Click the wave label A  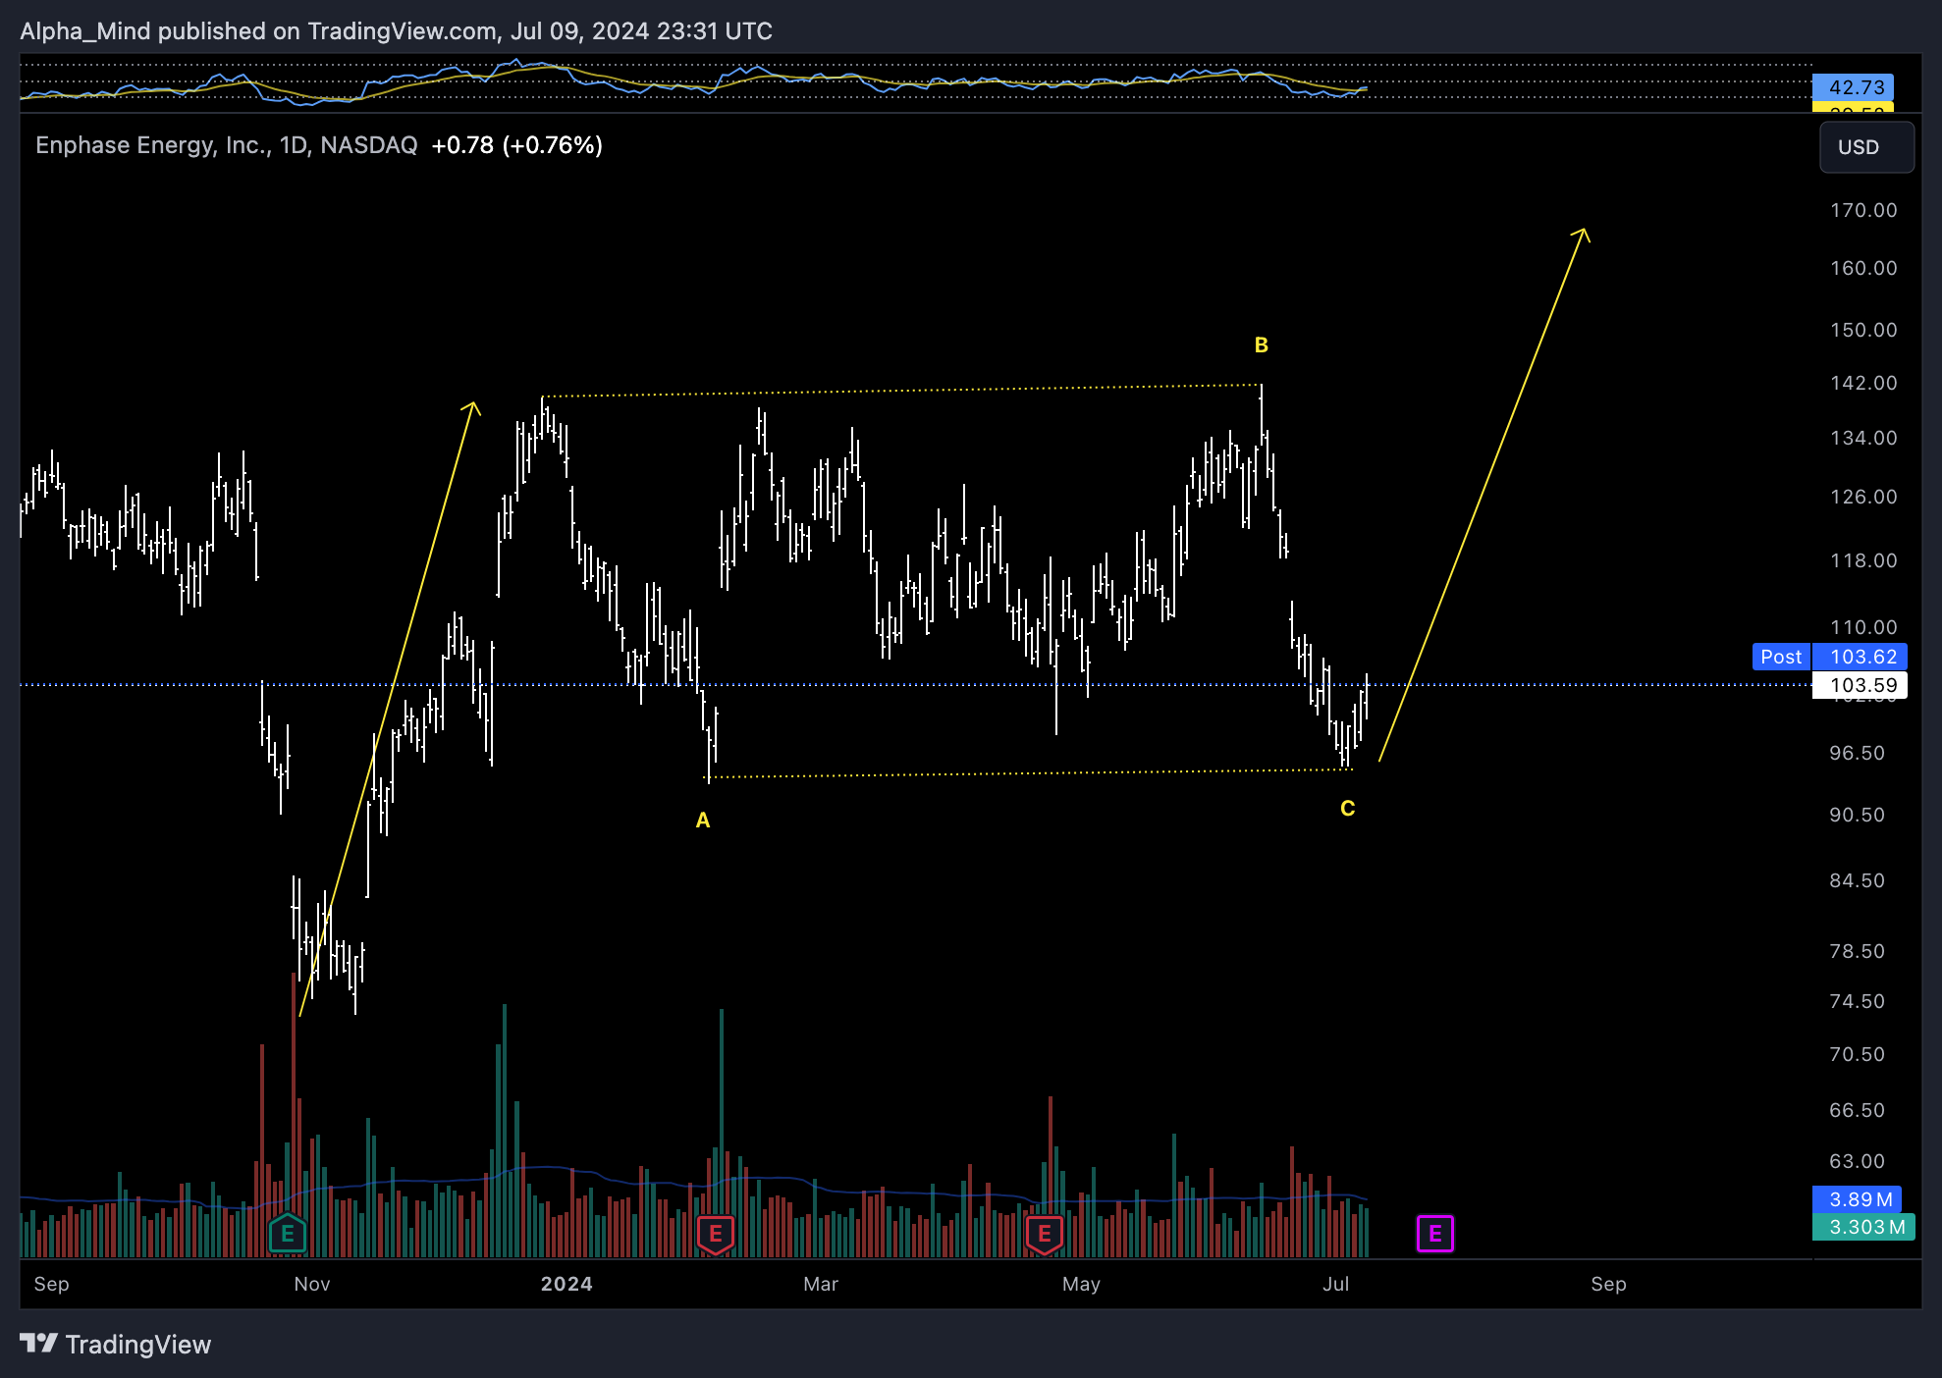[x=703, y=821]
